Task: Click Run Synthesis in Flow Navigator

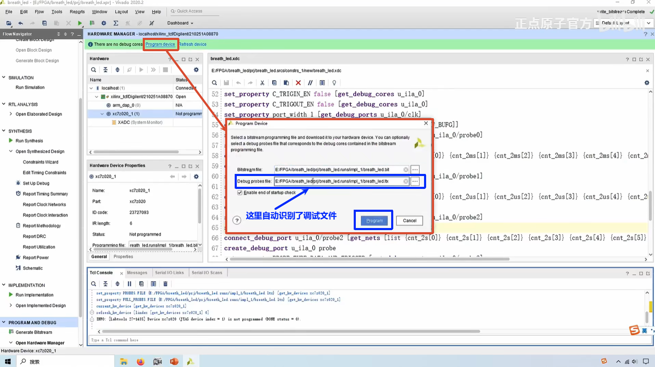Action: pos(29,141)
